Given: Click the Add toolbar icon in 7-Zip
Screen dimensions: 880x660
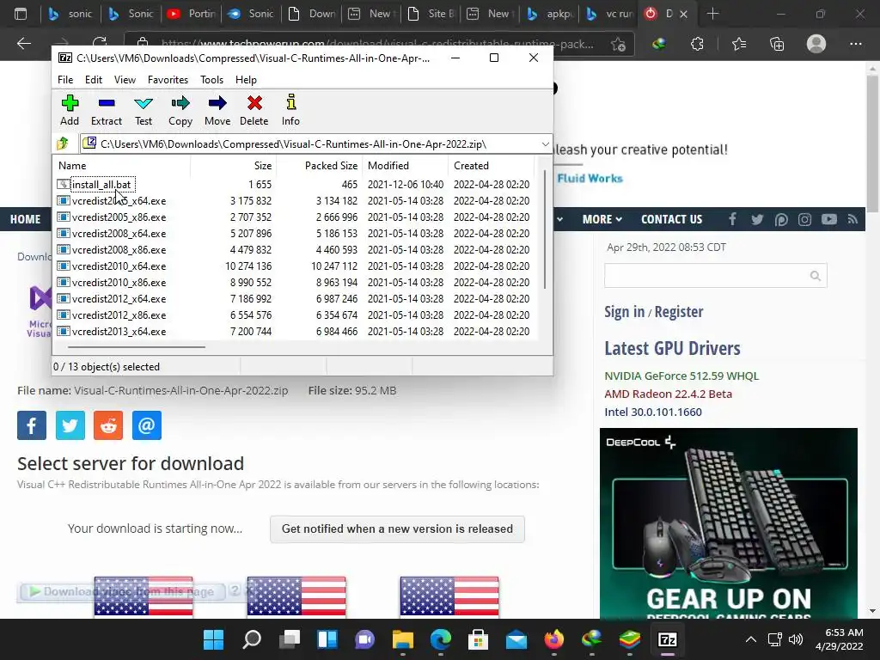Looking at the screenshot, I should click(x=70, y=110).
